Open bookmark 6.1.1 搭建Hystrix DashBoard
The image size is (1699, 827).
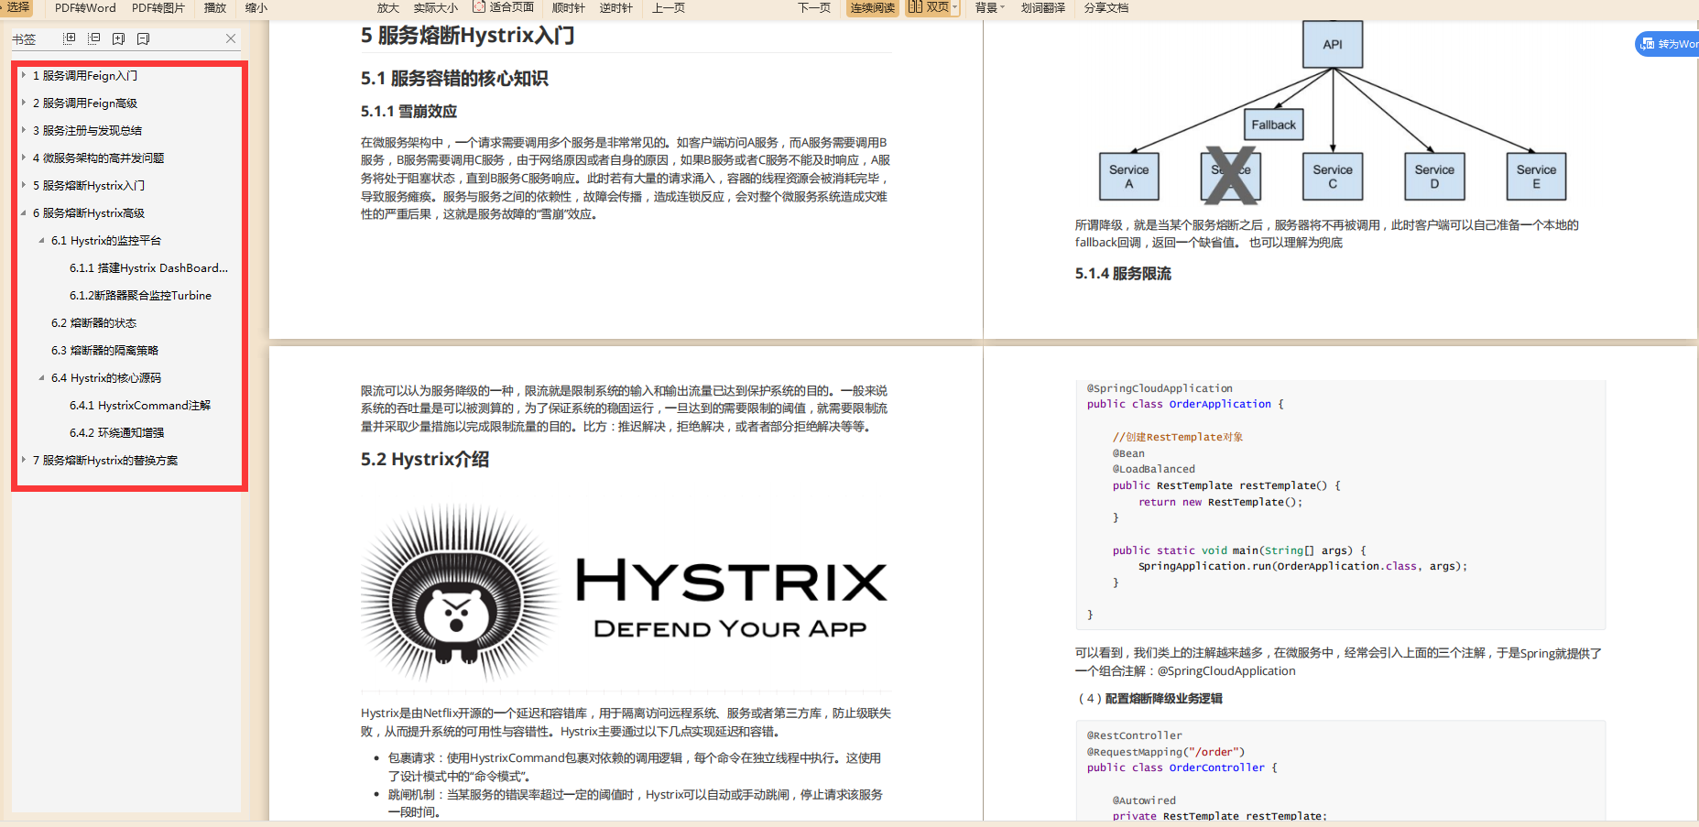(x=149, y=267)
